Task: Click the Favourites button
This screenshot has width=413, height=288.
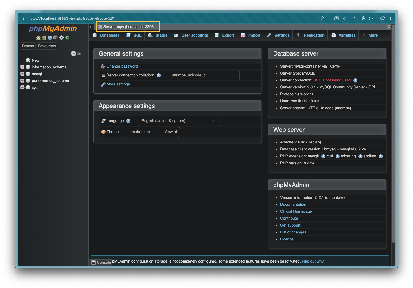Action: (x=47, y=46)
